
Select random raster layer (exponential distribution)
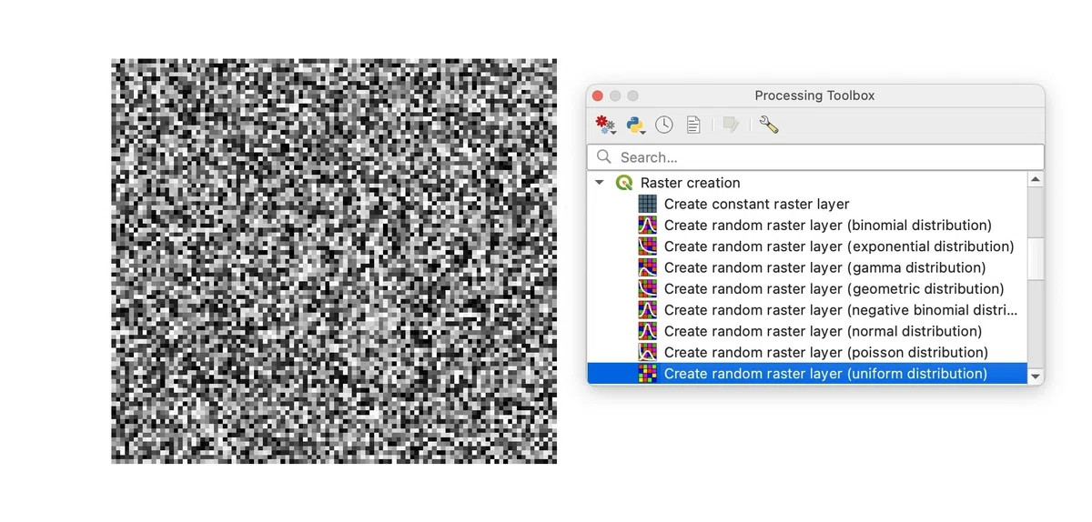pos(839,246)
